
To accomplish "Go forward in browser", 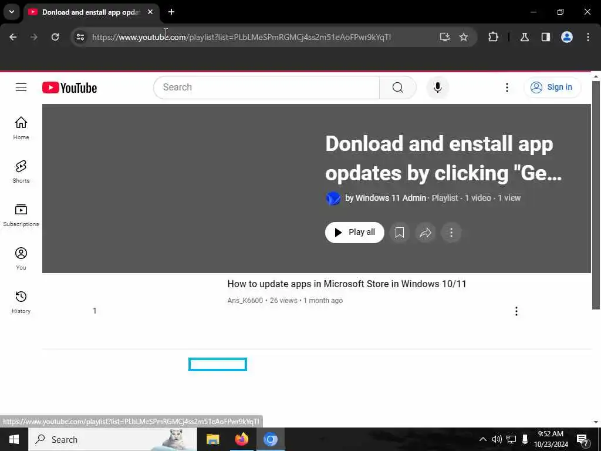I will coord(33,37).
